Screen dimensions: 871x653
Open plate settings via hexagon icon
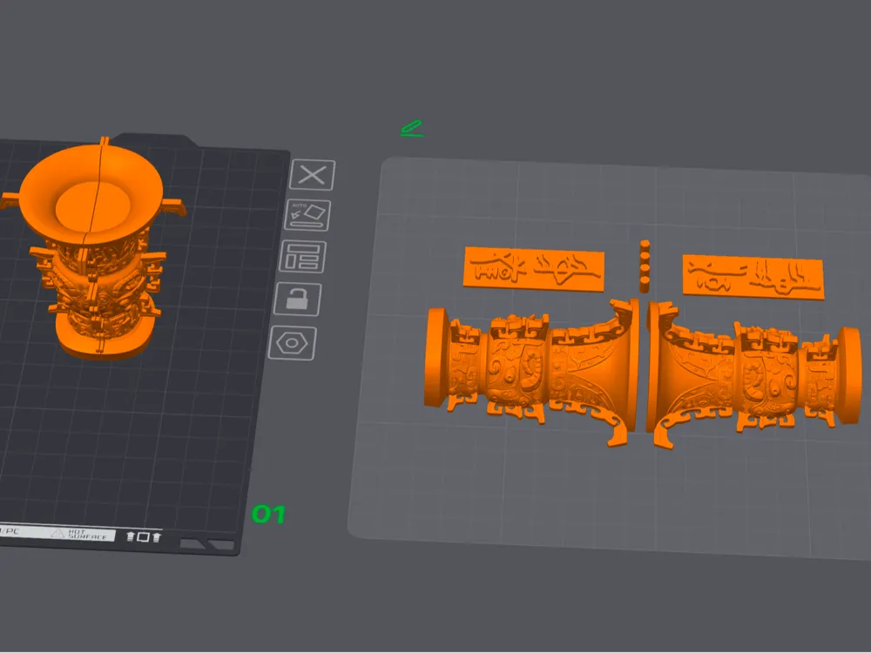292,343
